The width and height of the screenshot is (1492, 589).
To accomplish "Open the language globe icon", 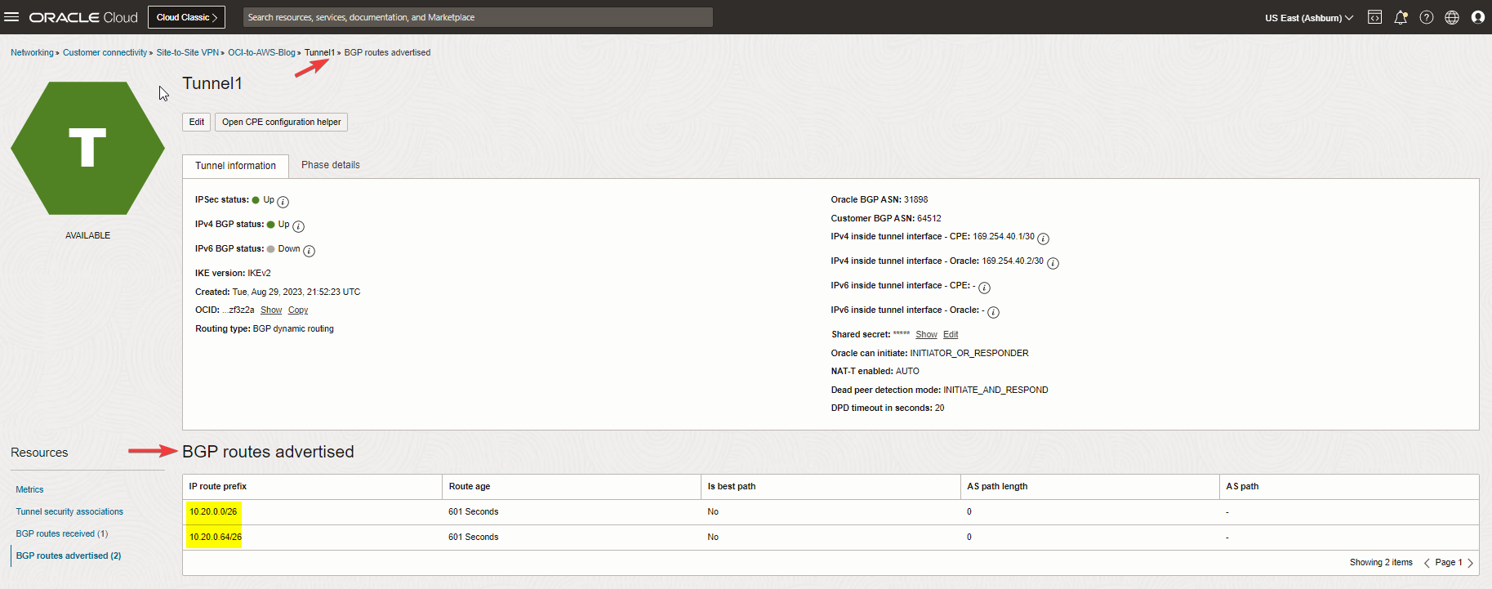I will coord(1452,17).
